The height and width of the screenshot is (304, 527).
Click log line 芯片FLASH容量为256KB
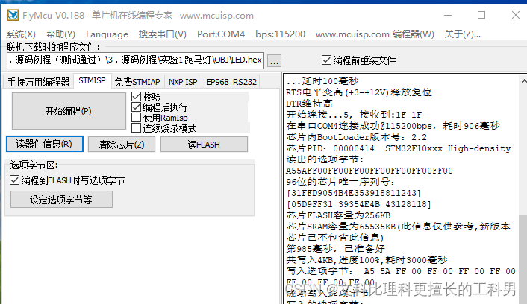[338, 215]
